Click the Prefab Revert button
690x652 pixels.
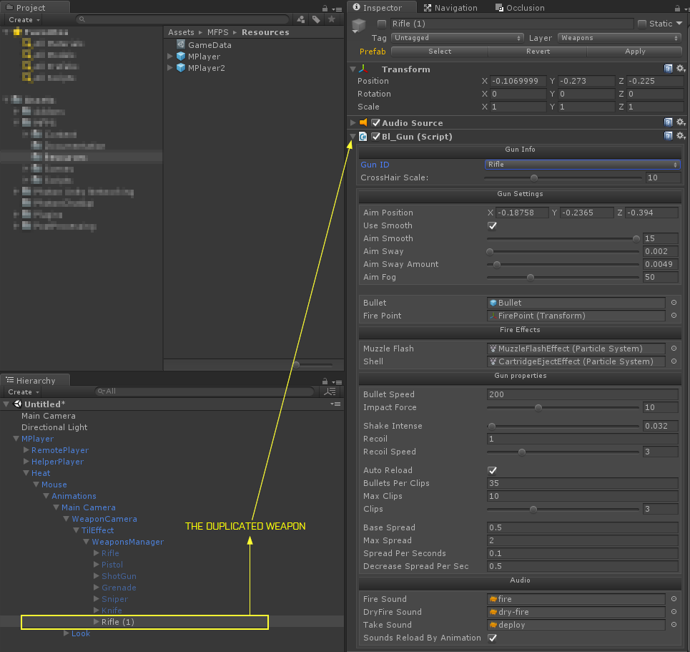pos(538,52)
